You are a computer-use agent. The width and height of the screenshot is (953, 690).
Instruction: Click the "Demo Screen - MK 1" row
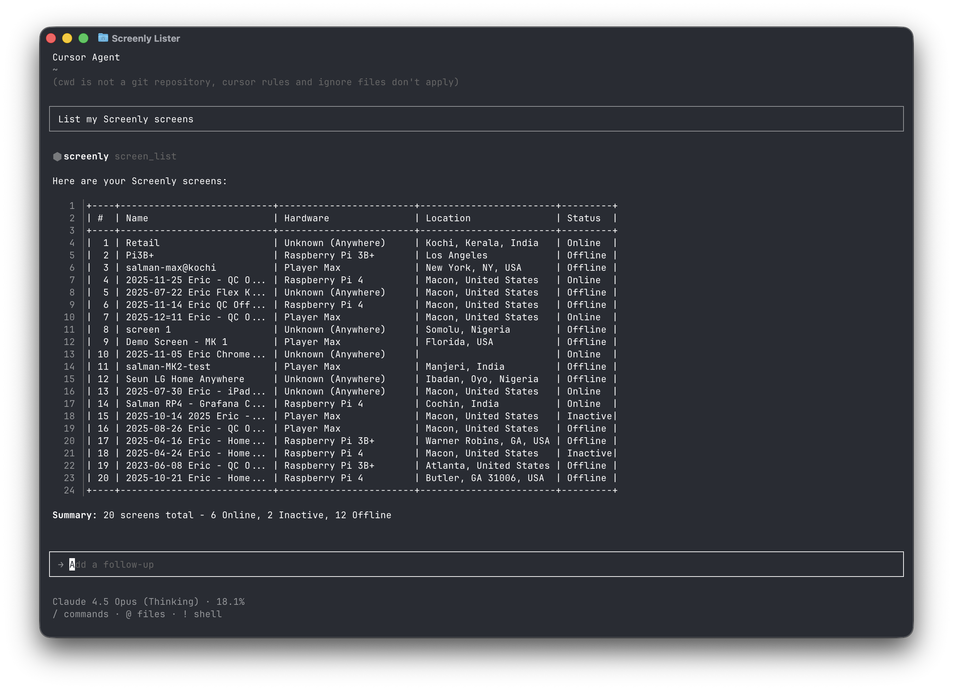[x=176, y=341]
